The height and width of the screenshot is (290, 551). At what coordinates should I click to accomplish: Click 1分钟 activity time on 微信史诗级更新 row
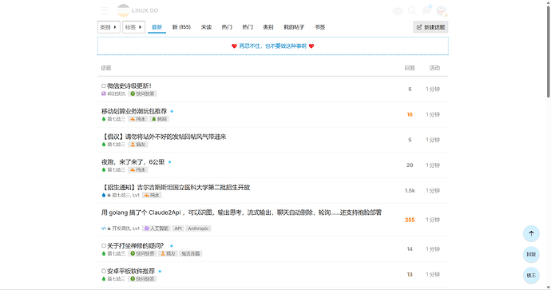433,89
